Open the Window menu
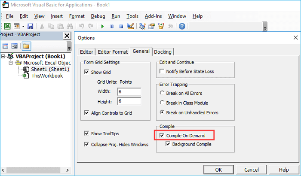 [177, 16]
